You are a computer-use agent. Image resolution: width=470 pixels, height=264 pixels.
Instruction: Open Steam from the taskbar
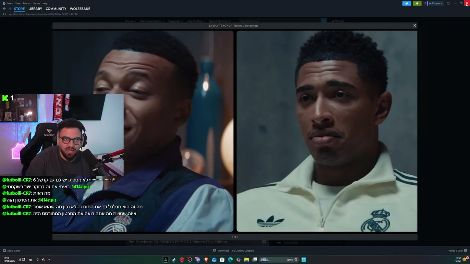(174, 260)
